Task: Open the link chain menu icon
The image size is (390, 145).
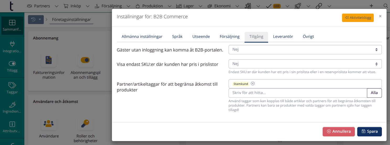Action: (319, 6)
